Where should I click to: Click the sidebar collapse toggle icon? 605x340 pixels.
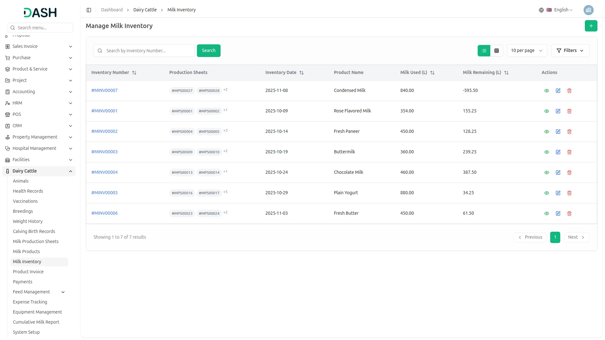click(x=89, y=10)
